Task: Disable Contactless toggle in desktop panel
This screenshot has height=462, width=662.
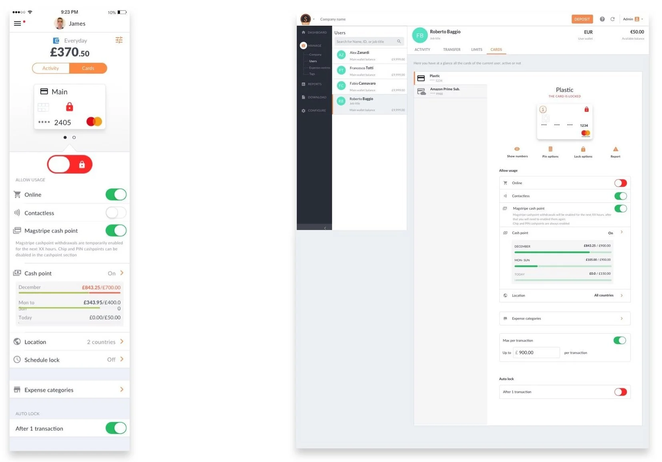Action: click(620, 196)
